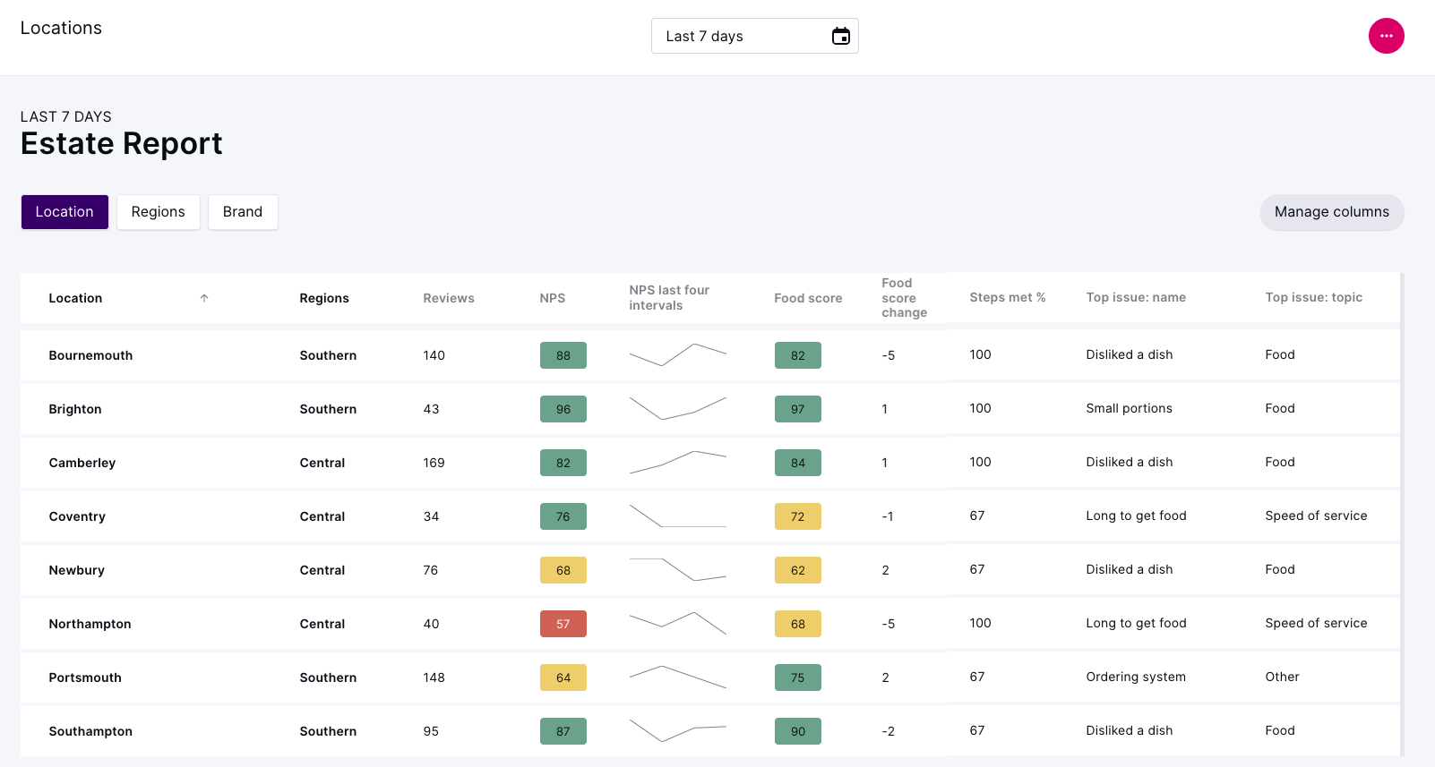Open the Last 7 days date dropdown
The height and width of the screenshot is (767, 1435).
point(743,36)
